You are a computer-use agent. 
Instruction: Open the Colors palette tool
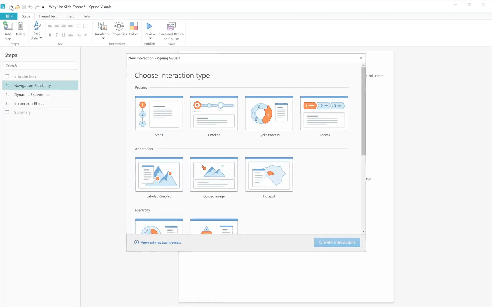pyautogui.click(x=134, y=26)
